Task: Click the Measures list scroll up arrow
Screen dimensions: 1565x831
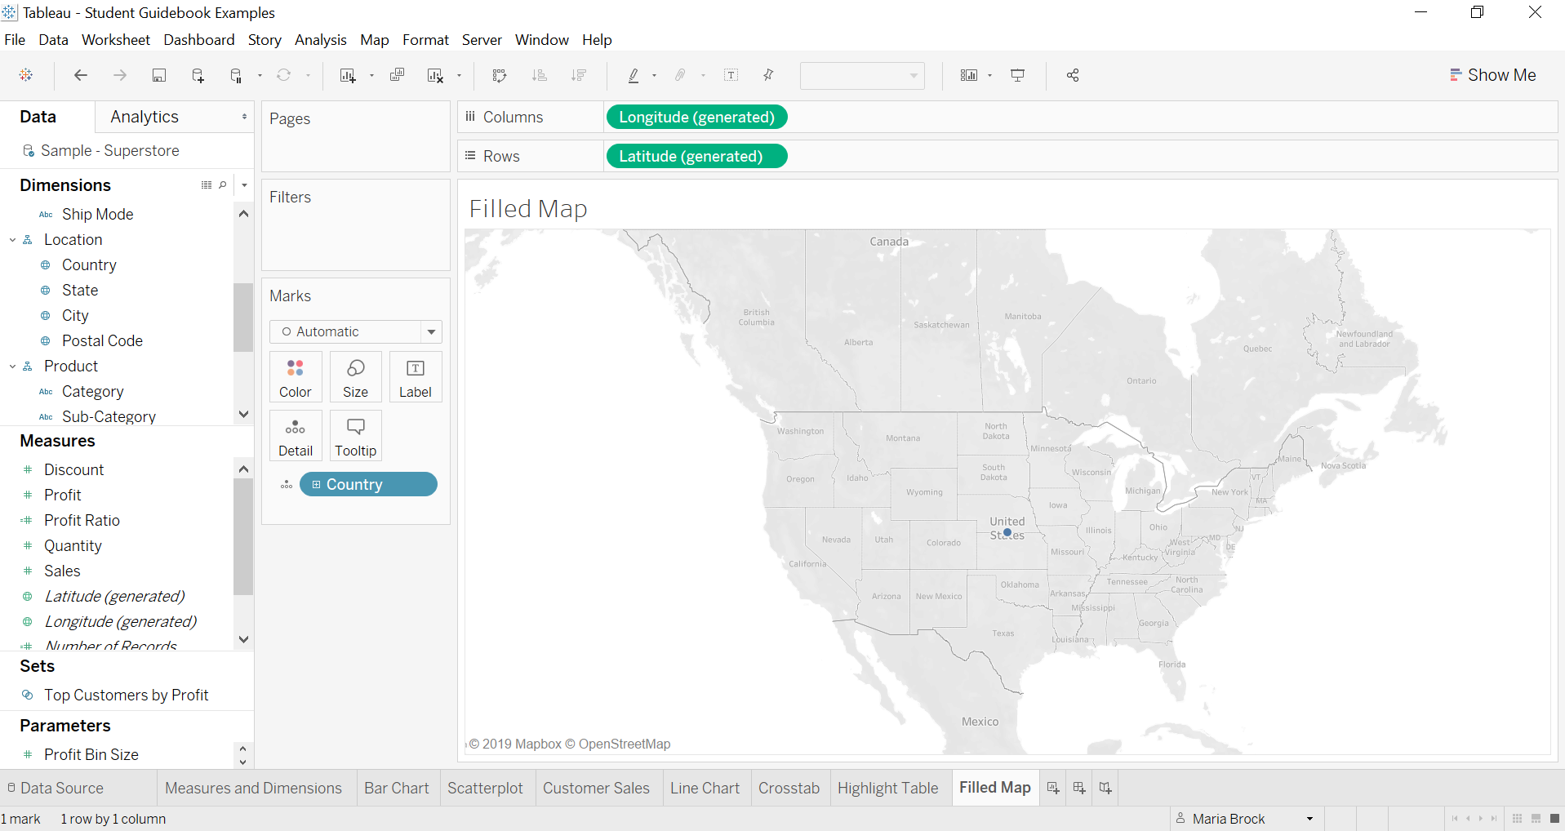Action: (x=243, y=469)
